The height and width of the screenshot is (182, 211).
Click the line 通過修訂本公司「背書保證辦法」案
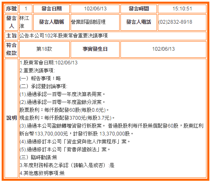[65, 150]
